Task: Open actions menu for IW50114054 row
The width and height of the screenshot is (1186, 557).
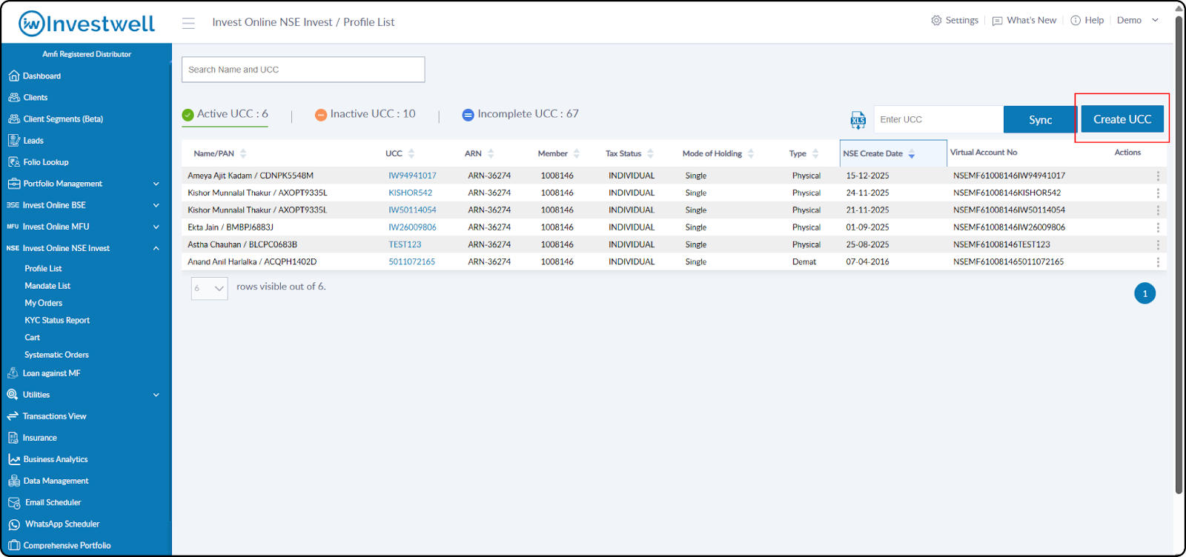Action: pos(1158,210)
